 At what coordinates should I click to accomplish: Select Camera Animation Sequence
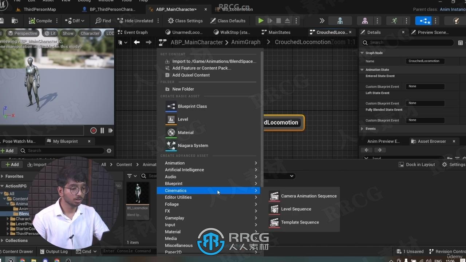pos(303,196)
